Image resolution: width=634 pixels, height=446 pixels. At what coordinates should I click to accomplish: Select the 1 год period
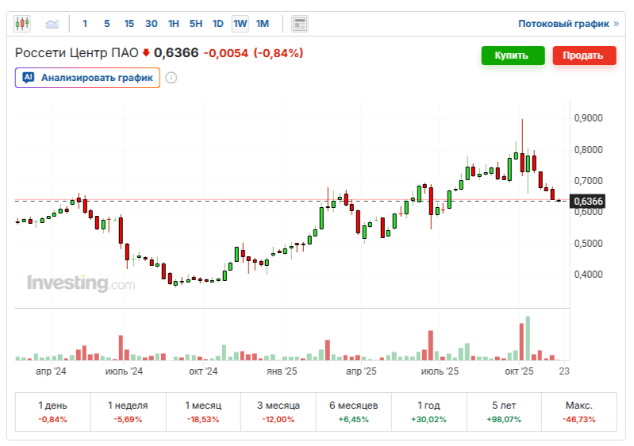(429, 412)
